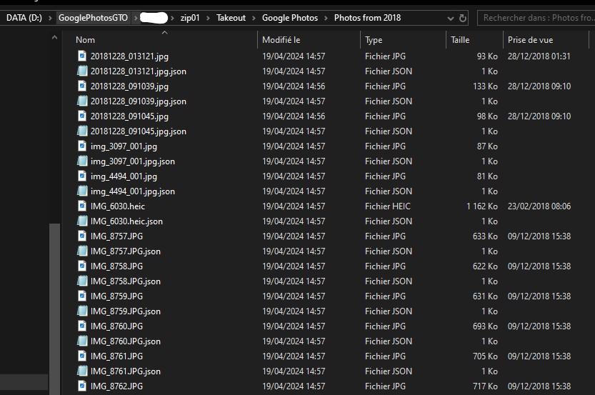Select file name 'IMG_6030.heic'
Image resolution: width=595 pixels, height=395 pixels.
click(118, 206)
